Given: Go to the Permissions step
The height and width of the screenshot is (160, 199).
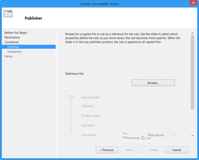Looking at the screenshot, I should (12, 38).
